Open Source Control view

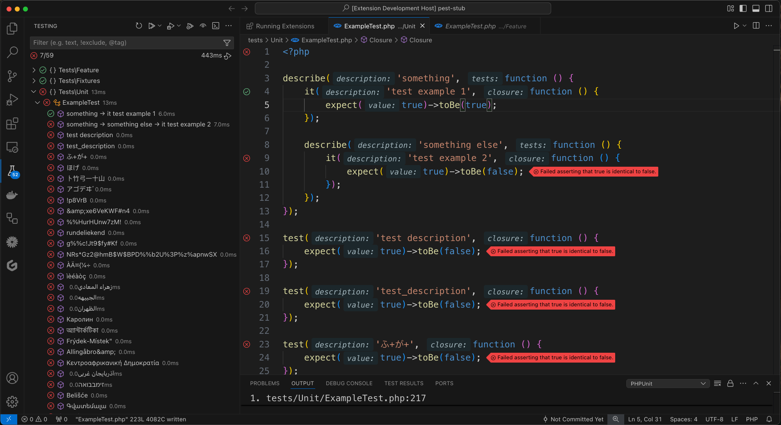12,76
